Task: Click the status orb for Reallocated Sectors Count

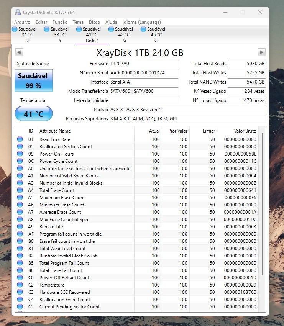Action: tap(20, 146)
